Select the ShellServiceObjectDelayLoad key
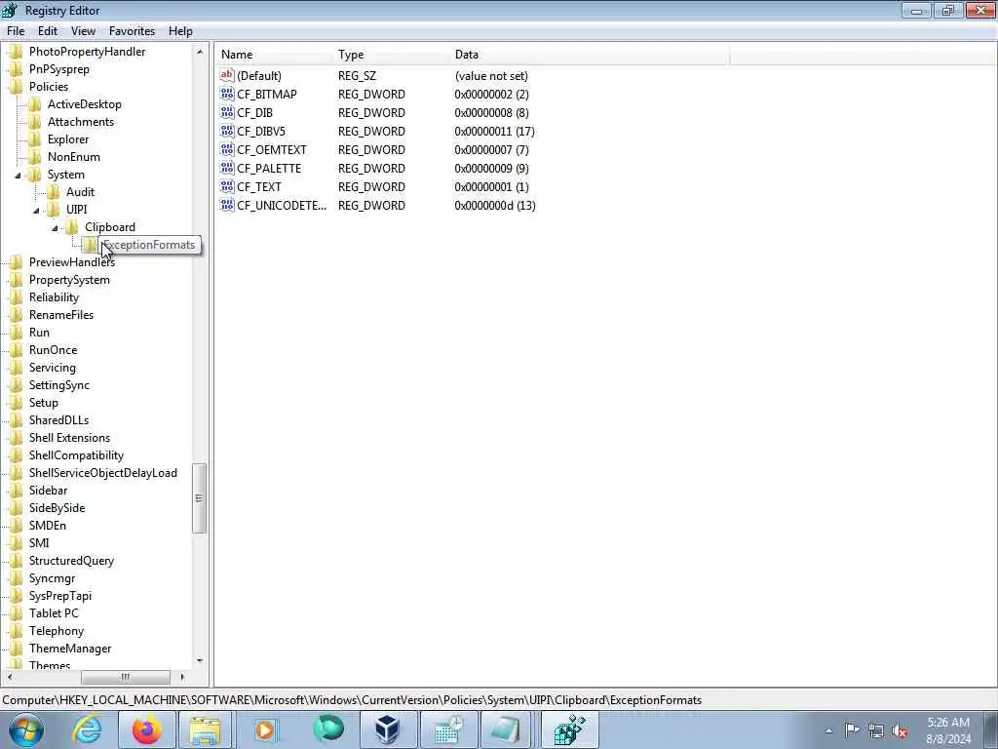The width and height of the screenshot is (998, 749). [103, 473]
